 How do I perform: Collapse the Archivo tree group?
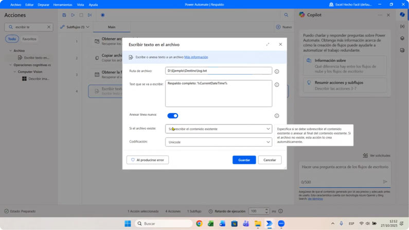tap(11, 50)
